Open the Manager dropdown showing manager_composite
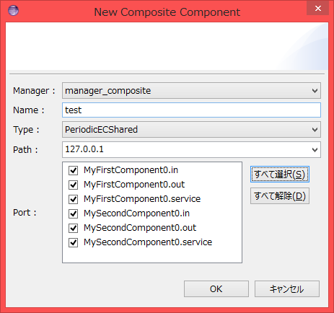This screenshot has width=334, height=313. tap(315, 91)
